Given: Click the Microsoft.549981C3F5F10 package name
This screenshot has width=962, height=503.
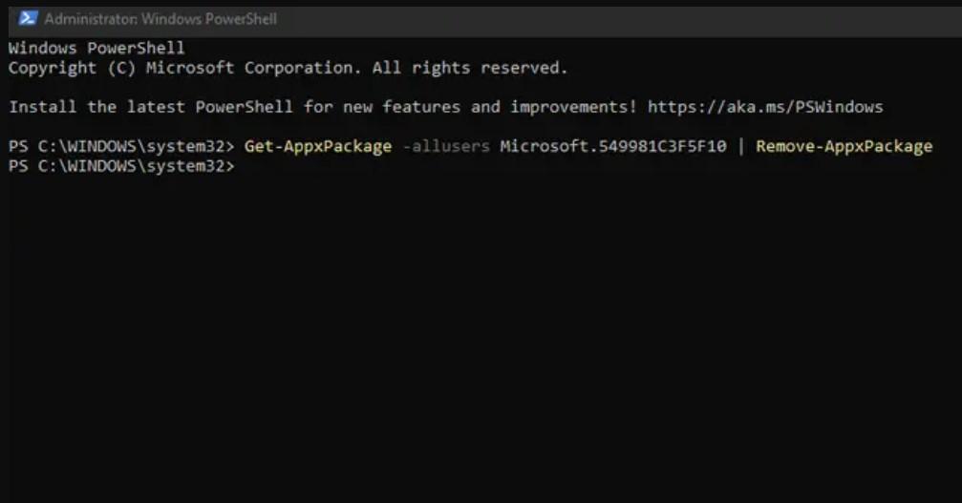Looking at the screenshot, I should 612,146.
